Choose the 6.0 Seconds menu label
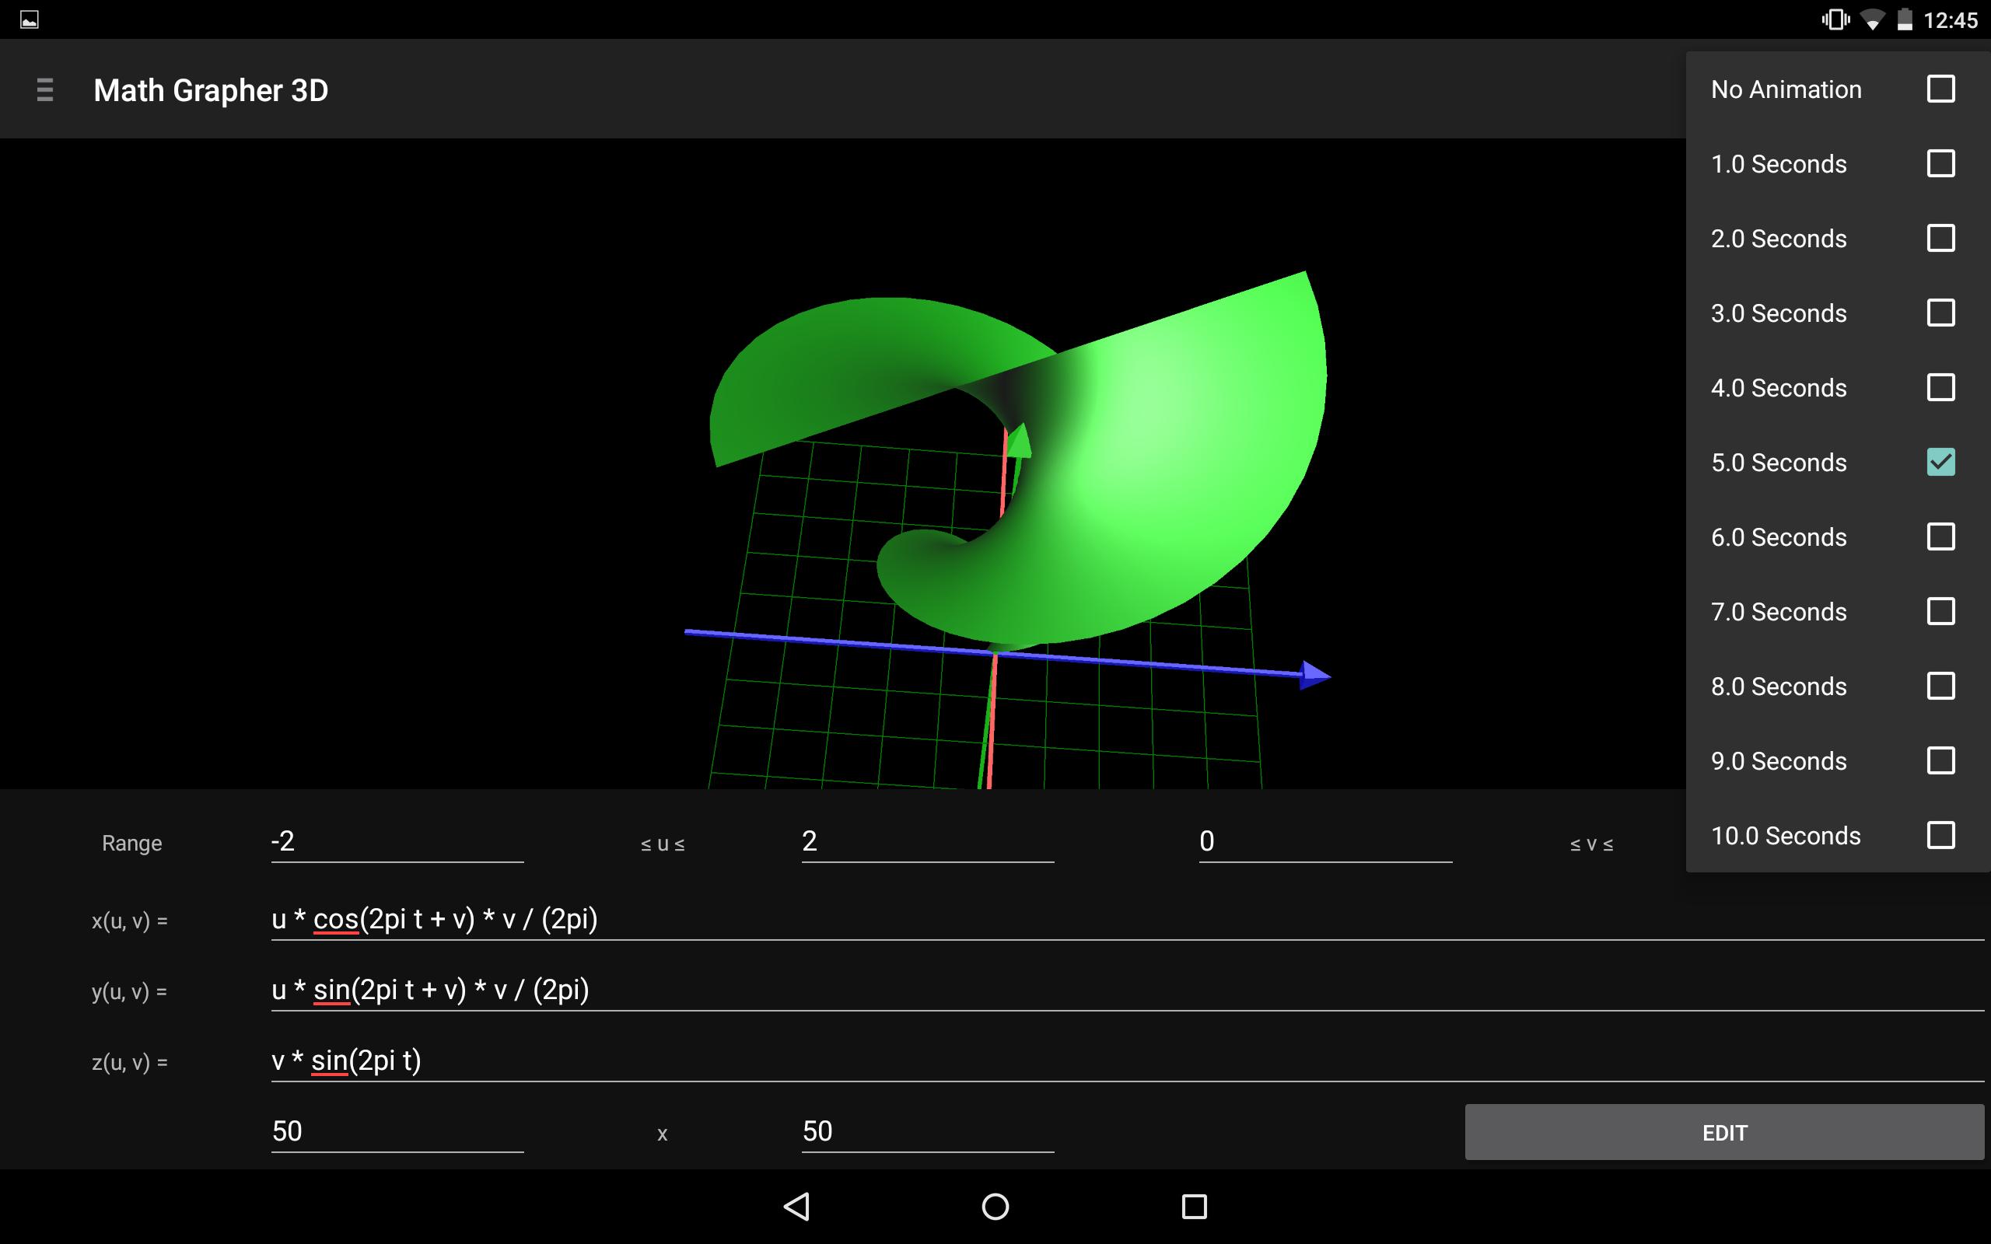The image size is (1991, 1244). tap(1779, 536)
